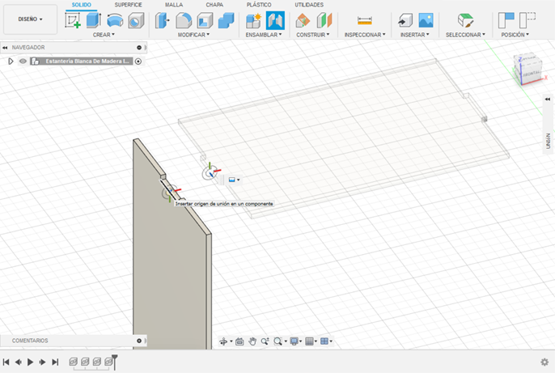555x373 pixels.
Task: Select the Revolve tool
Action: [115, 20]
